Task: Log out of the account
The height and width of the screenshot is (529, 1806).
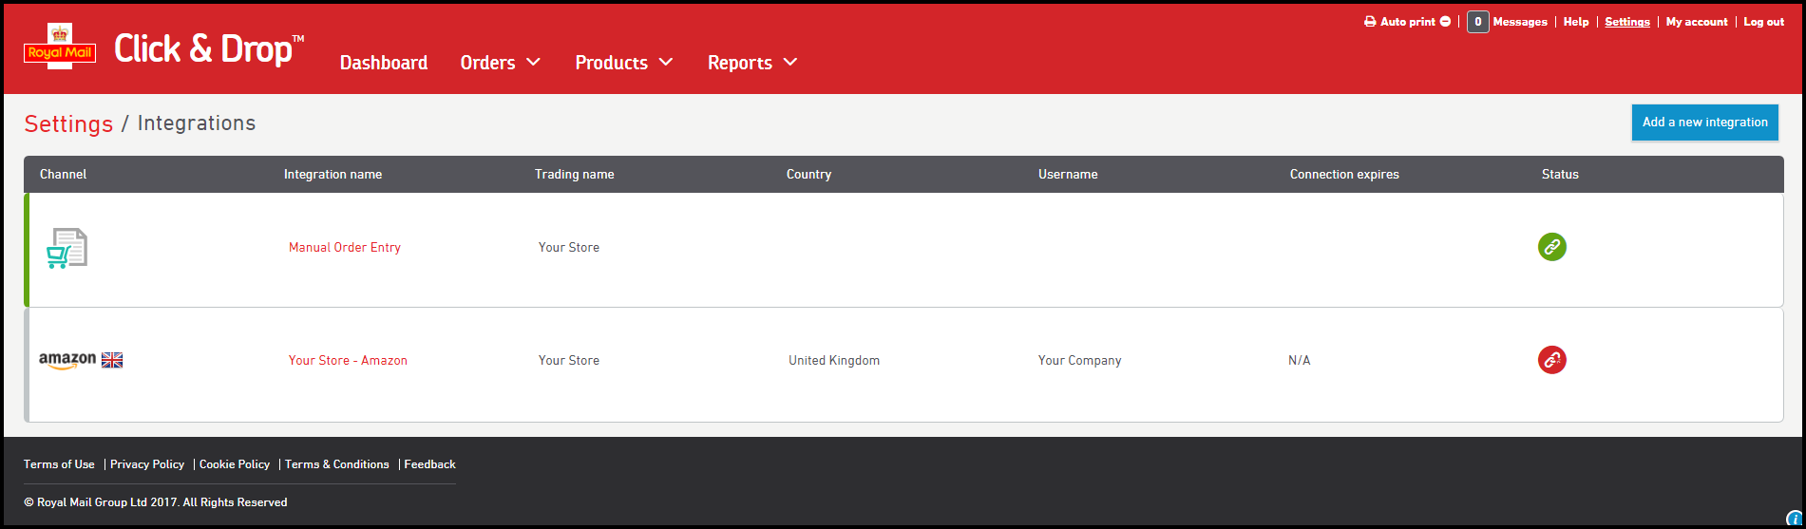Action: [x=1763, y=22]
